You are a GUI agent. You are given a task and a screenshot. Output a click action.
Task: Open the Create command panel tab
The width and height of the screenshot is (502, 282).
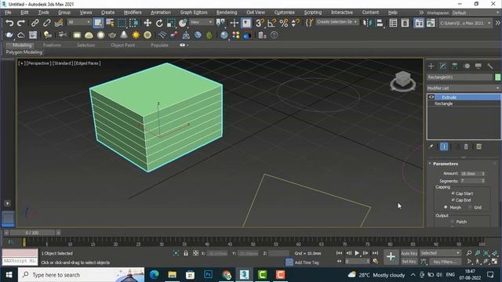tap(431, 66)
